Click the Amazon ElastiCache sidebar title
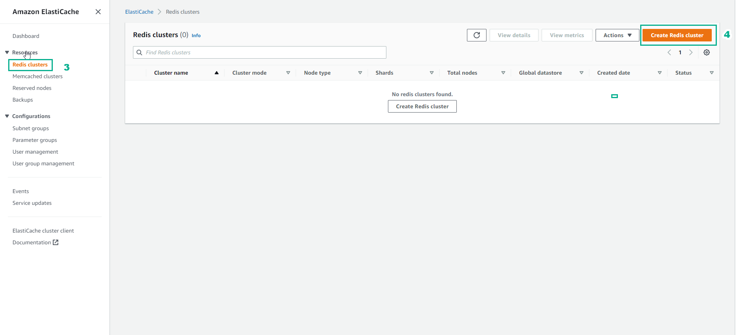This screenshot has height=335, width=736. point(46,12)
